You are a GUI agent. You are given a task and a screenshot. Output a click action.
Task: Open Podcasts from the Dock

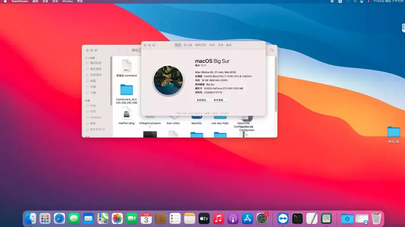(233, 218)
